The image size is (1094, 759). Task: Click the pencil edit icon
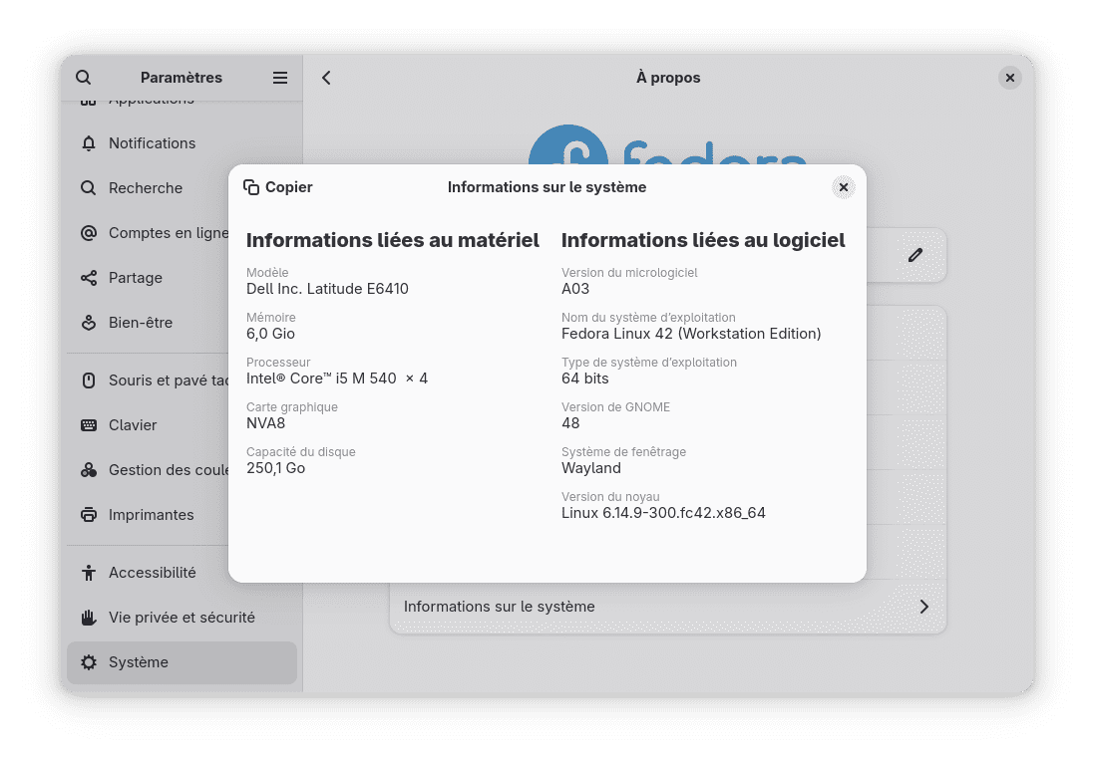[x=915, y=255]
